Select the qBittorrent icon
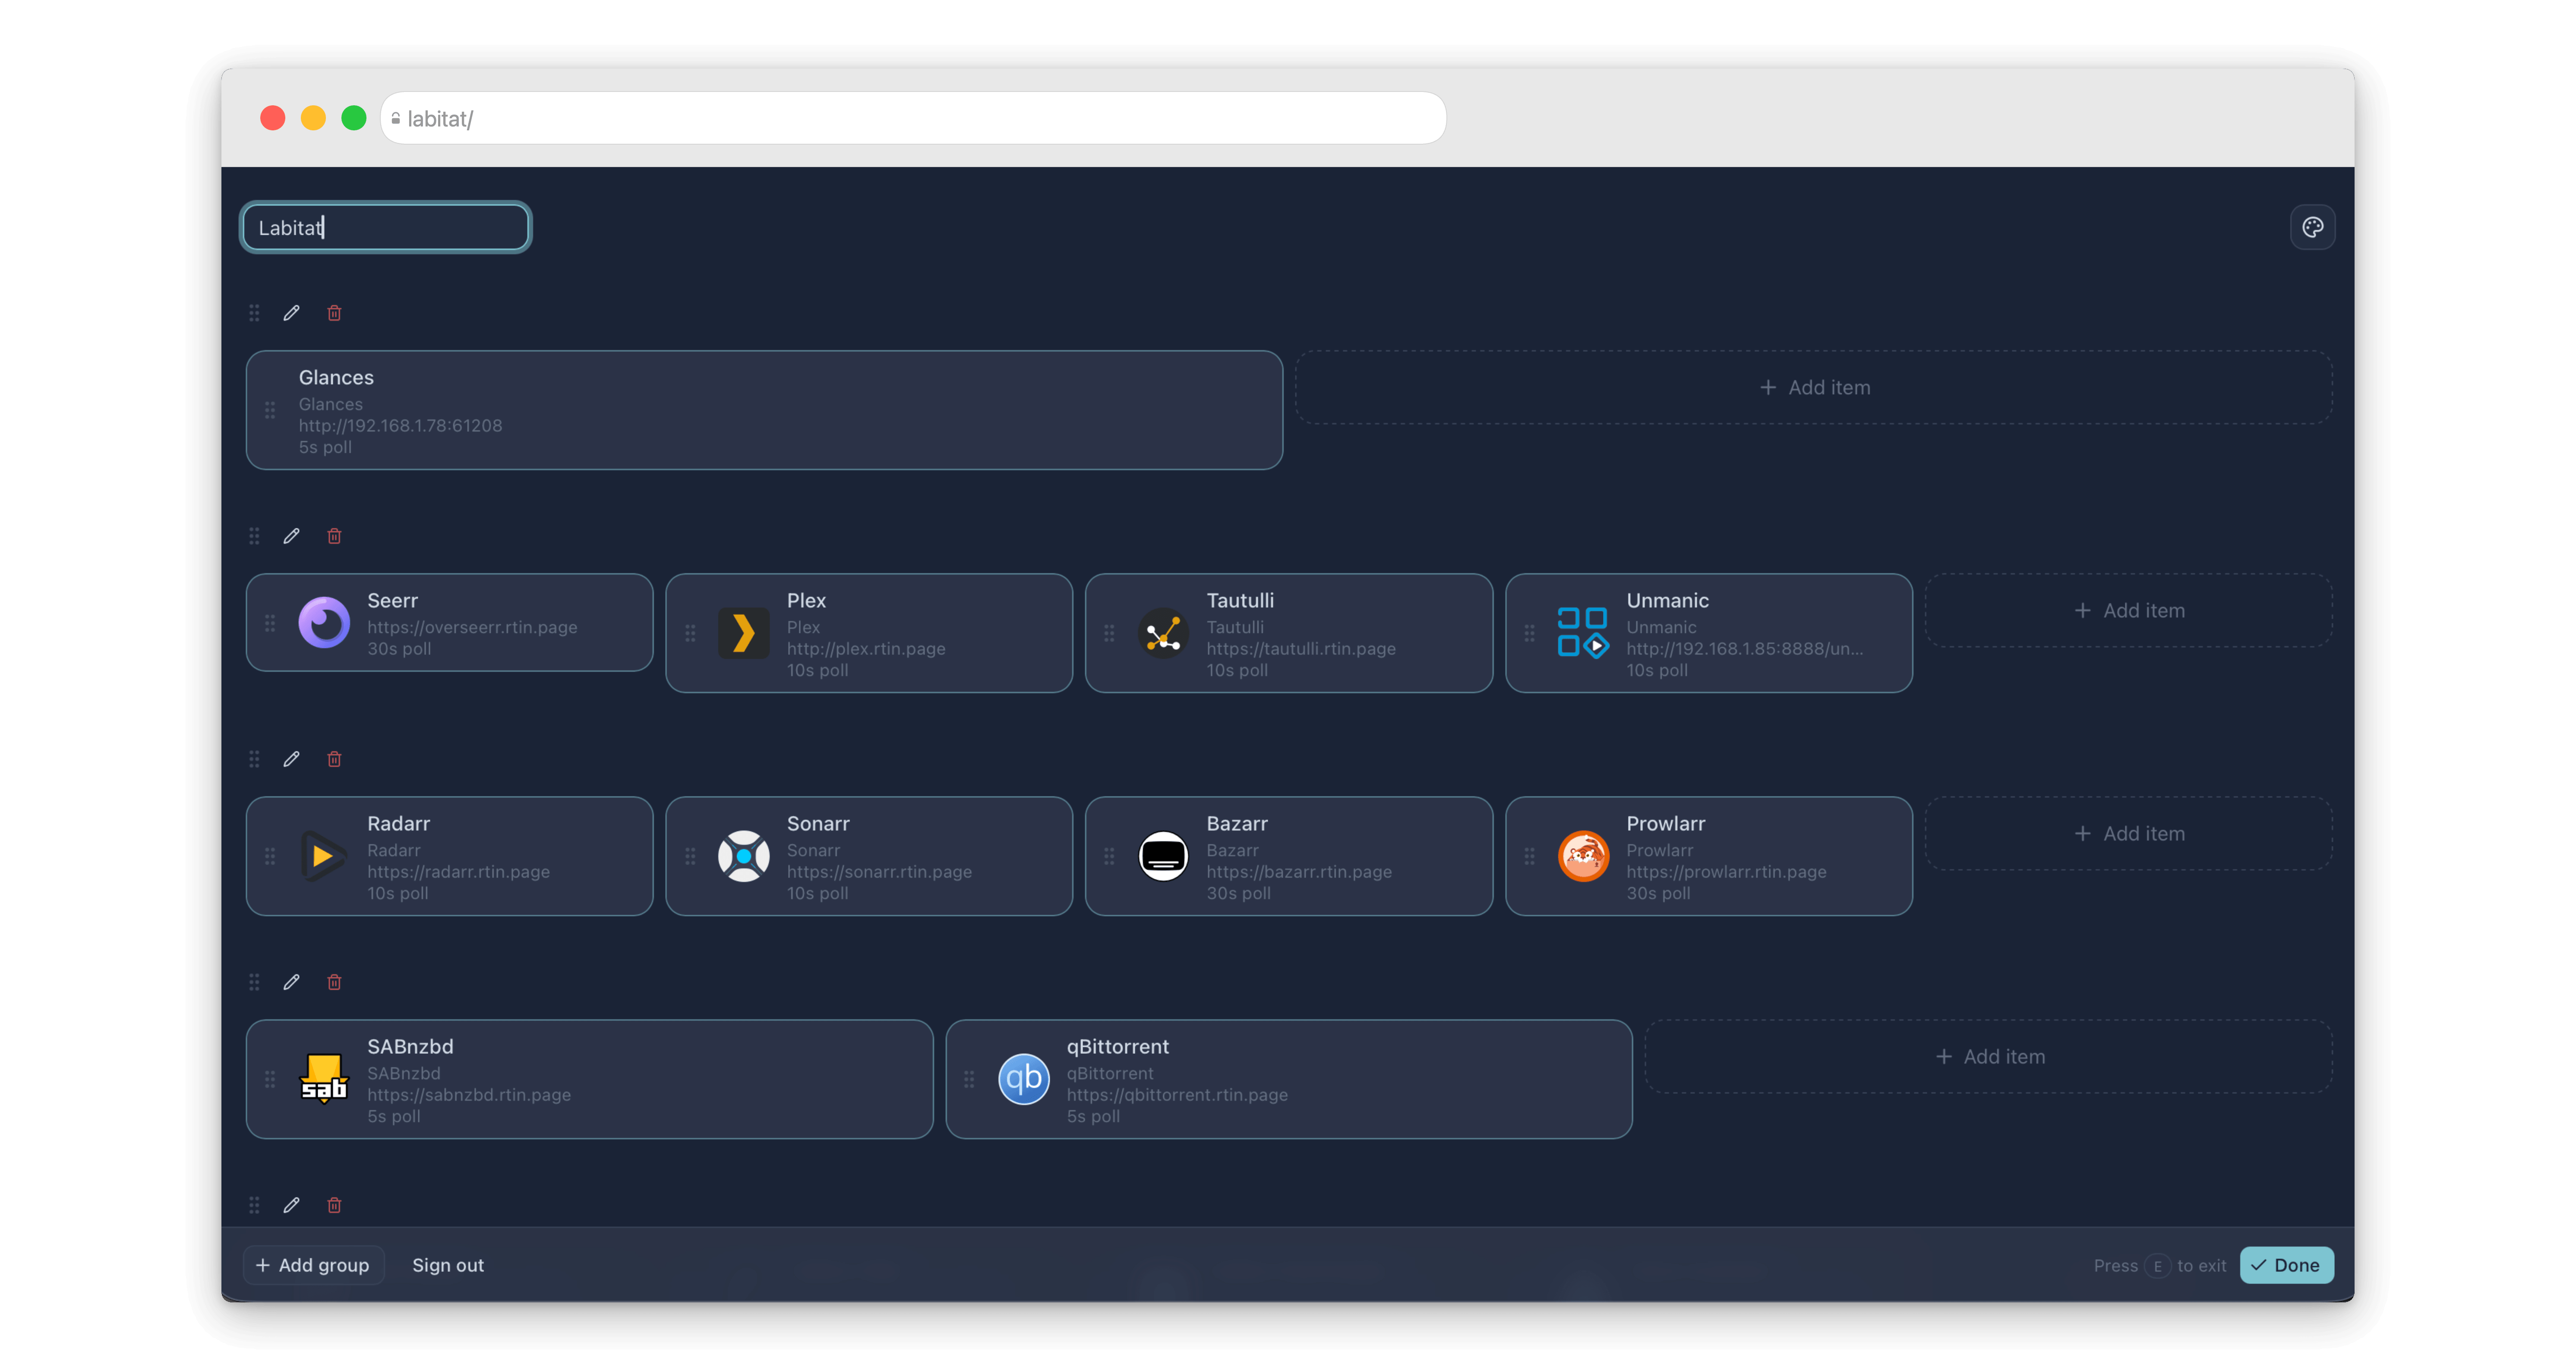 [1023, 1079]
